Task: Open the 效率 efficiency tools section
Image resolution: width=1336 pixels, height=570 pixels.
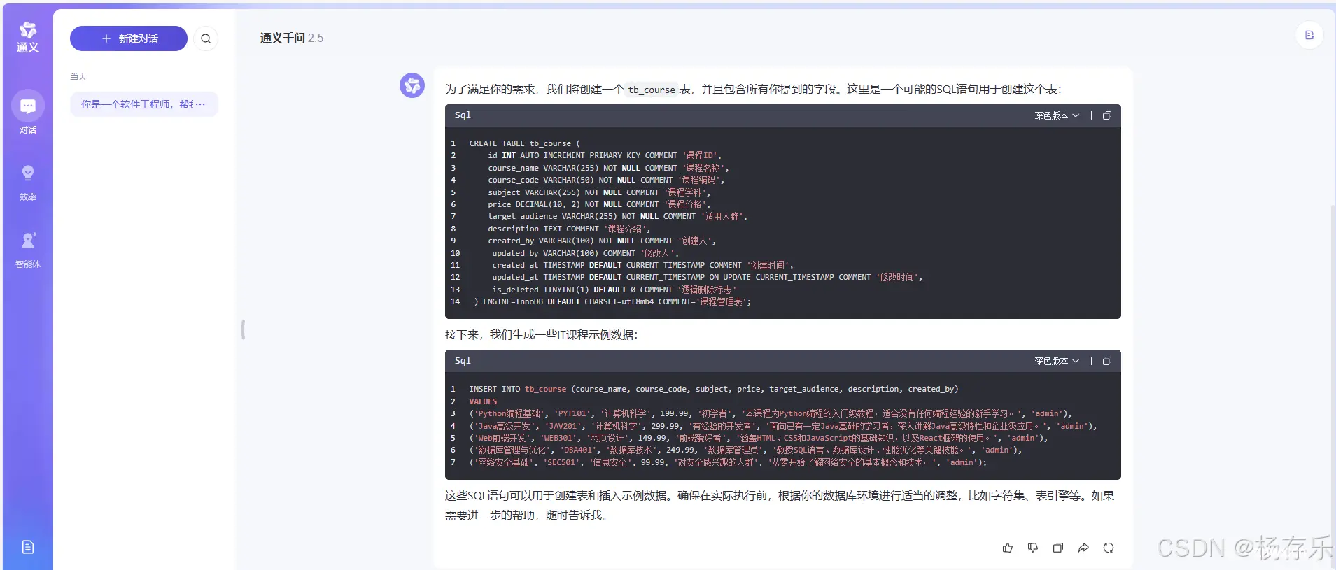Action: 28,182
